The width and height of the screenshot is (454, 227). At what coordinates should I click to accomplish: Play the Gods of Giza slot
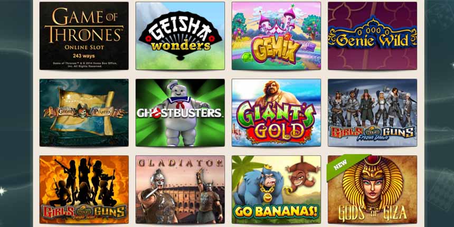[x=372, y=190]
